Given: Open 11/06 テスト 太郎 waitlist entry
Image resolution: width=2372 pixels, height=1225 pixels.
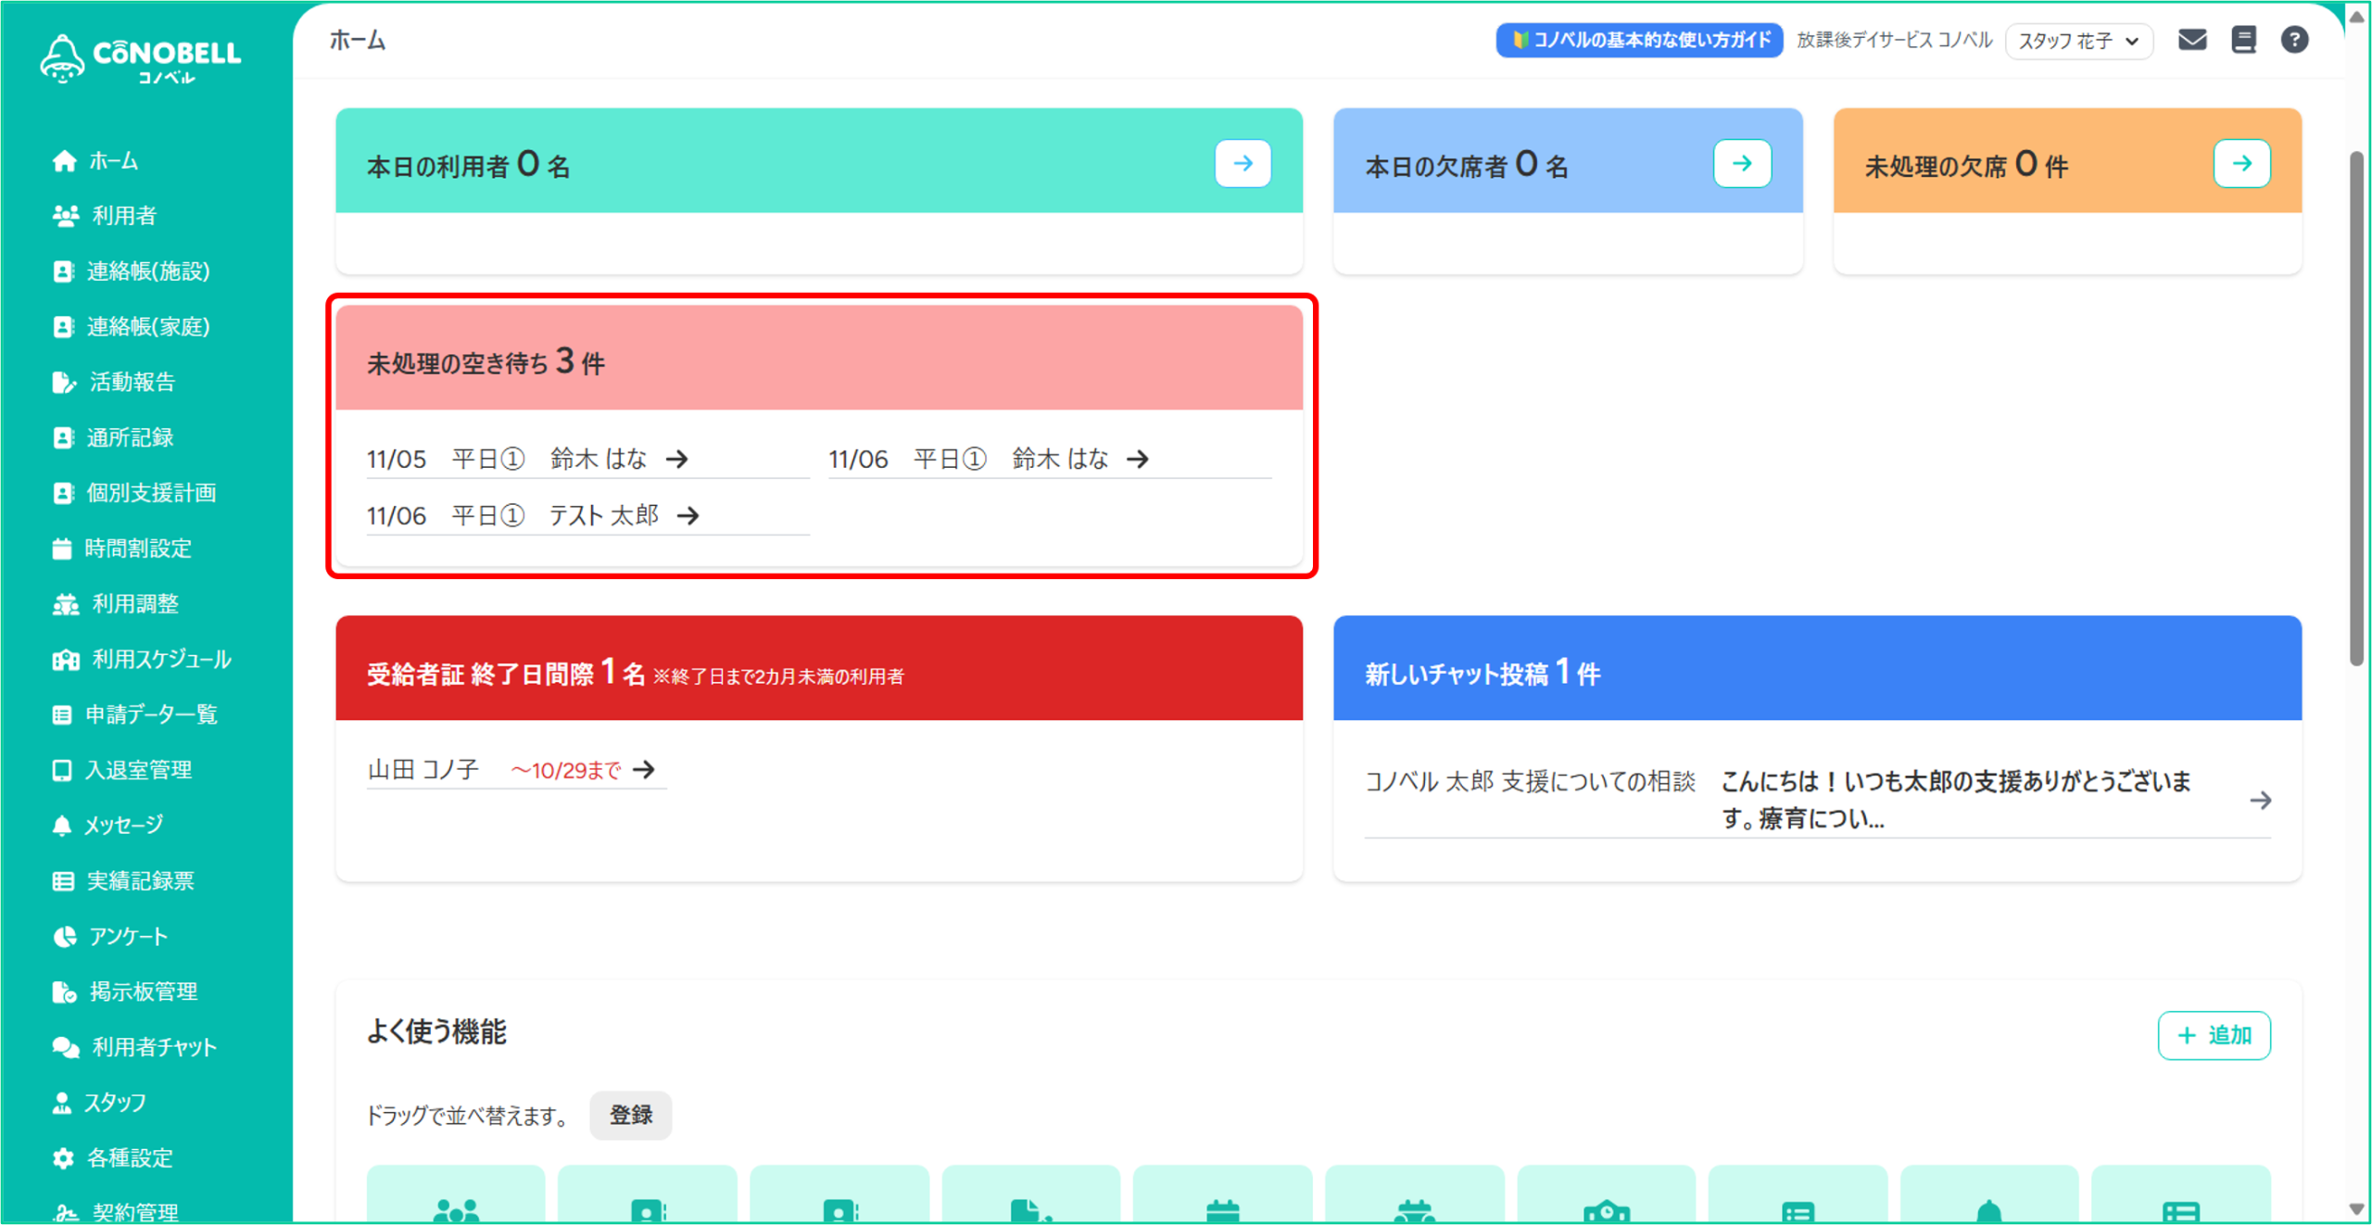Looking at the screenshot, I should (533, 516).
